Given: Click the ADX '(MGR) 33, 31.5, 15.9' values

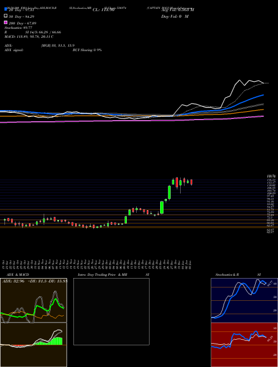Looking at the screenshot, I should (x=58, y=46).
